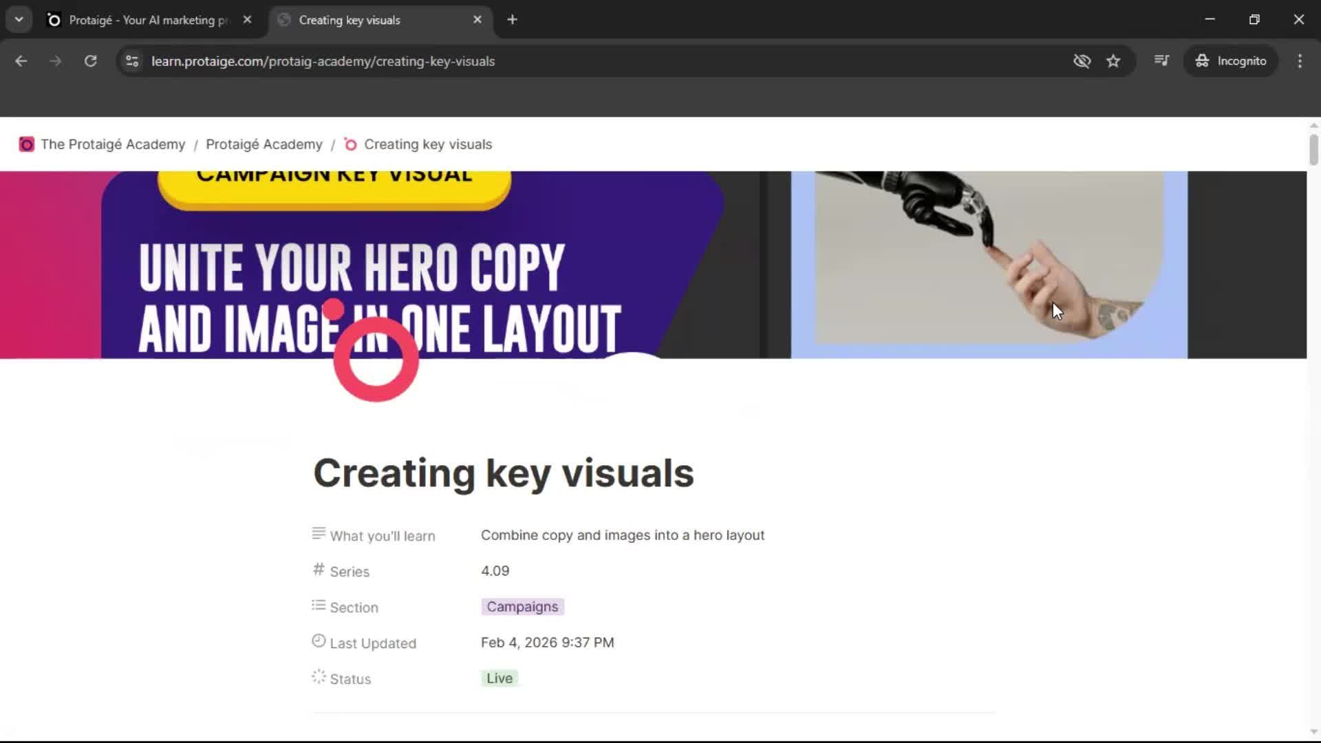This screenshot has width=1321, height=743.
Task: Click the Campaigns section tag
Action: (522, 606)
